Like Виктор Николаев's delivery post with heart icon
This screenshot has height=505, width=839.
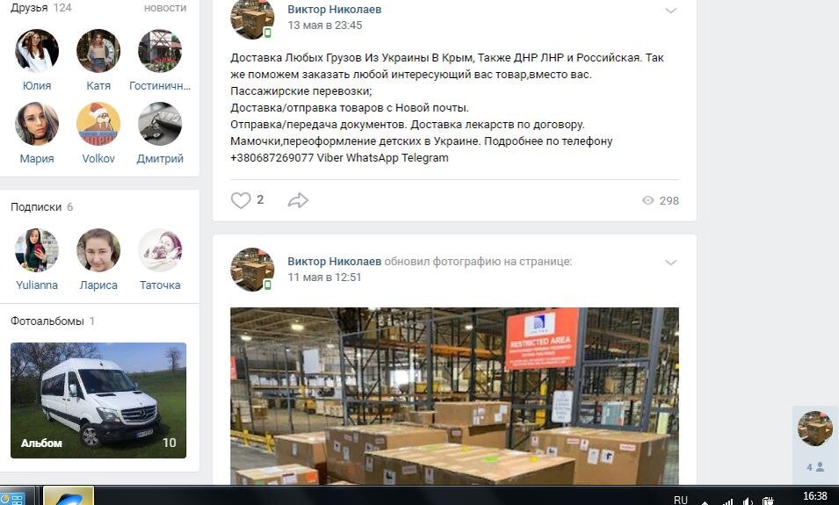(x=240, y=200)
